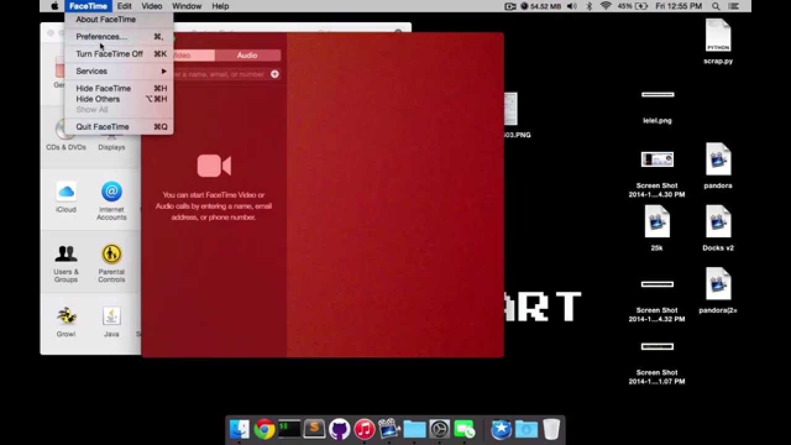Open the movie clapperboard app in dock
The height and width of the screenshot is (445, 791).
pyautogui.click(x=390, y=428)
